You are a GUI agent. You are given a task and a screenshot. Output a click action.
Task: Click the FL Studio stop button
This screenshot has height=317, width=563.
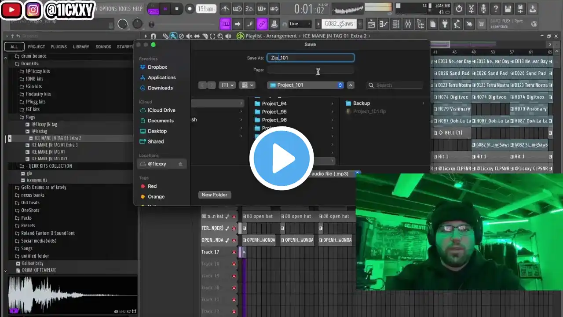click(177, 8)
